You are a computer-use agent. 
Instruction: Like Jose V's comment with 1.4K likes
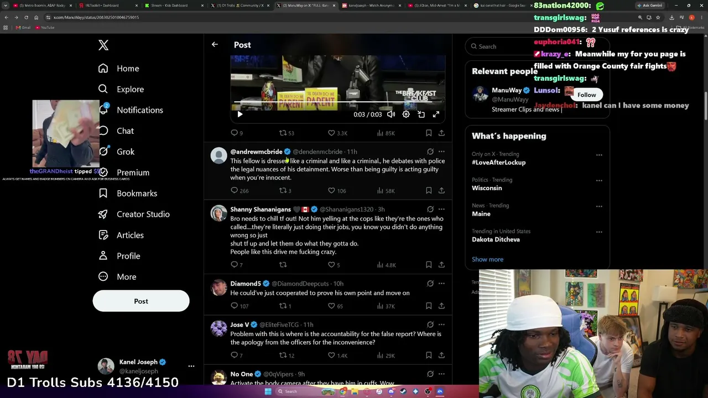click(337, 355)
